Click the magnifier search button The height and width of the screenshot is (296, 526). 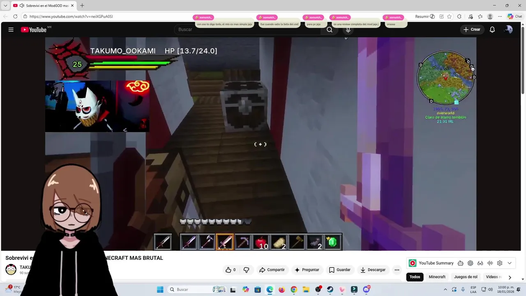click(330, 30)
